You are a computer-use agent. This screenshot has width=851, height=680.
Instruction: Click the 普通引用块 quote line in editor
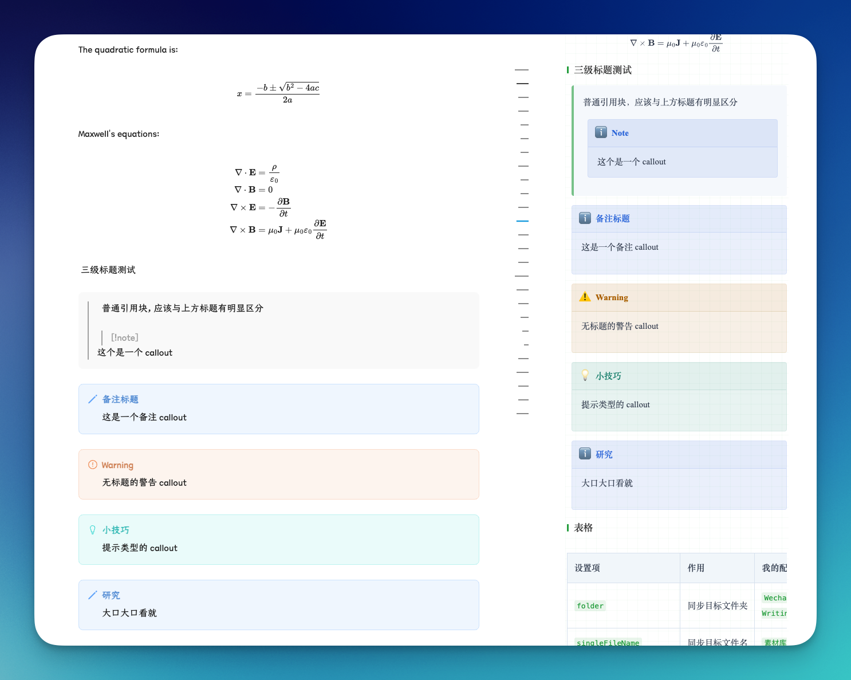coord(183,308)
